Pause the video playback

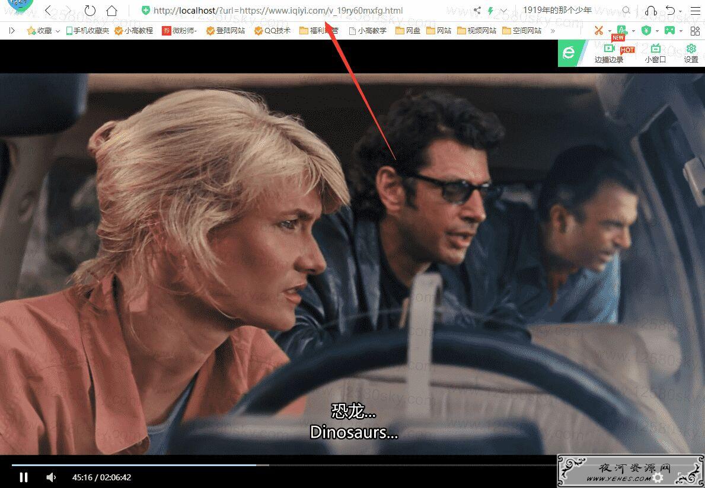click(x=23, y=477)
